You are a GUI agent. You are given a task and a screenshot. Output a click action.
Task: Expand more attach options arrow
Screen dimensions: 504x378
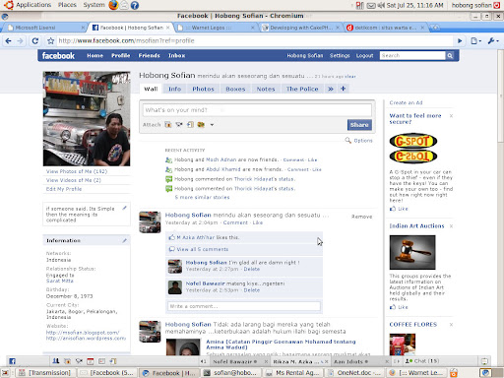[212, 125]
